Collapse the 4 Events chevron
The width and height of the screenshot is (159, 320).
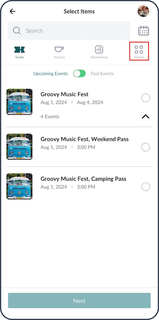145,116
